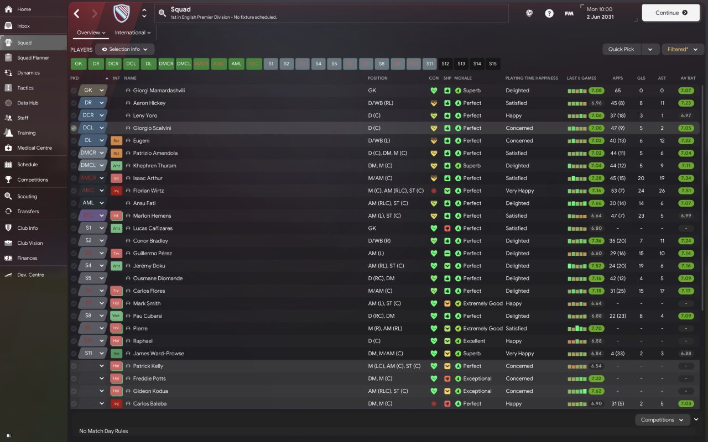Go back with the left arrow
The height and width of the screenshot is (442, 708).
click(x=77, y=13)
